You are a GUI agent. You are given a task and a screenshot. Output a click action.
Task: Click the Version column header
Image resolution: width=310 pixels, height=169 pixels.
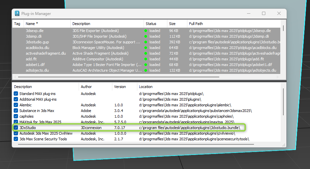pos(125,87)
